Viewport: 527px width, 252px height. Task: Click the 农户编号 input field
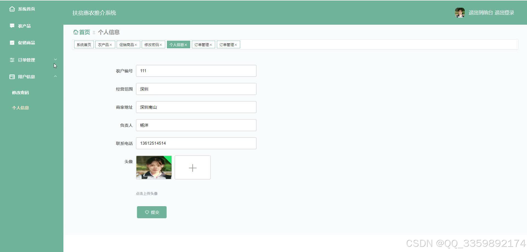coord(196,71)
